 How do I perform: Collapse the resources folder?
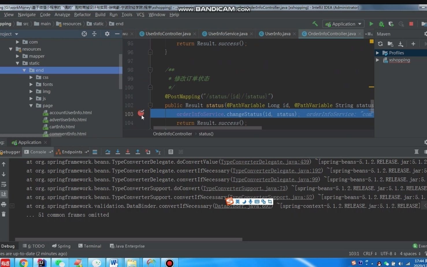click(11, 49)
